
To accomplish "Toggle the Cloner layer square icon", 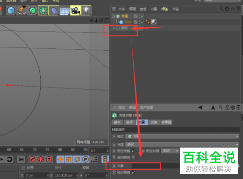I will (x=136, y=16).
